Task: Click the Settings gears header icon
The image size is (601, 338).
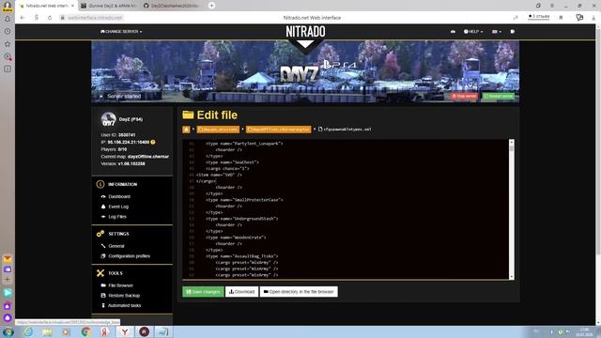Action: click(100, 234)
